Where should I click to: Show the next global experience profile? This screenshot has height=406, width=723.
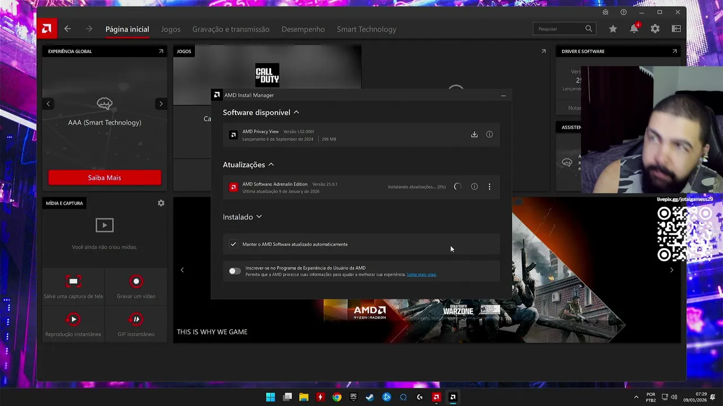point(161,104)
